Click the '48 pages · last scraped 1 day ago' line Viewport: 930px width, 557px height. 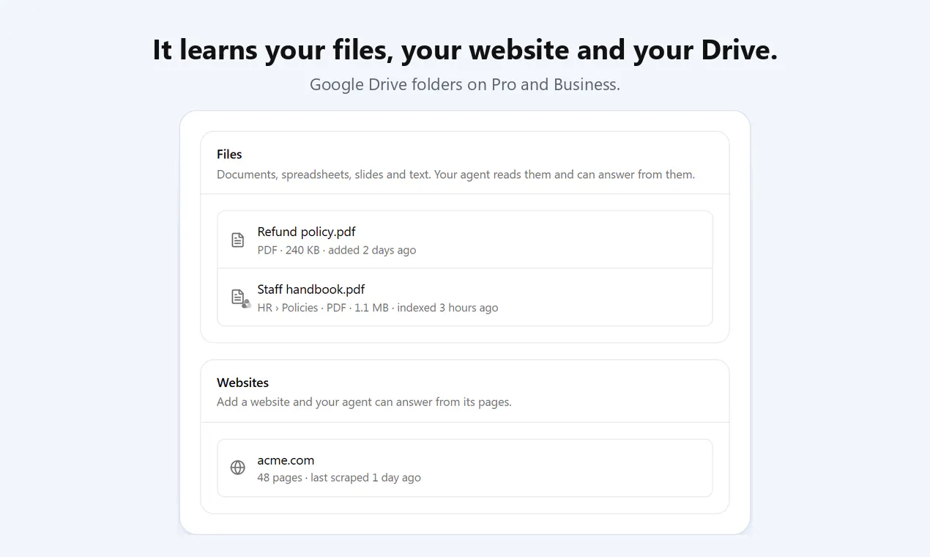[339, 478]
